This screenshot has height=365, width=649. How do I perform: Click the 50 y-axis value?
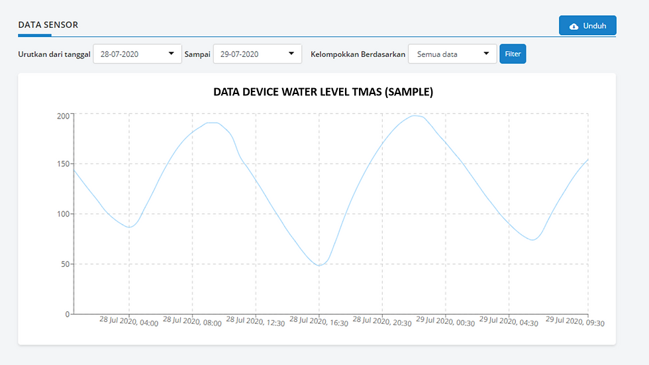pos(66,264)
